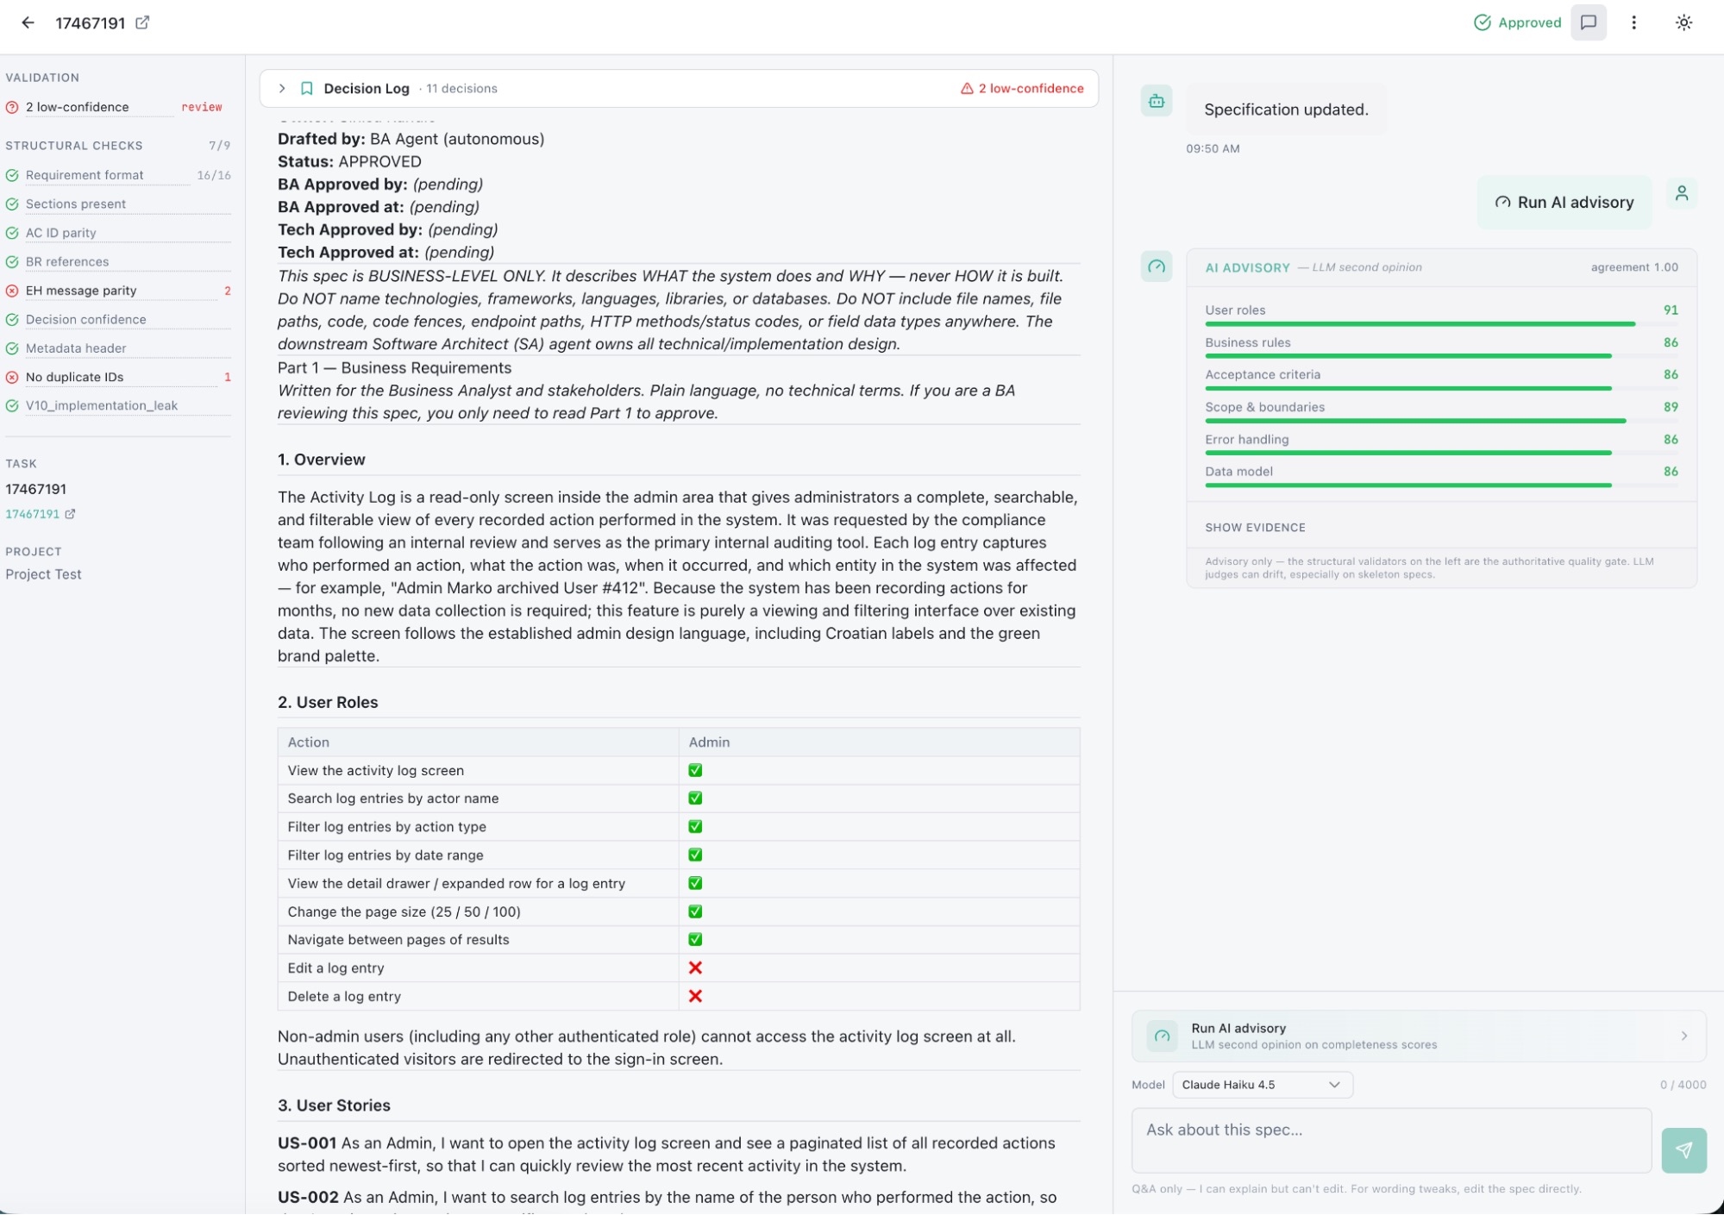Send message with the paper plane button
The height and width of the screenshot is (1215, 1724).
click(1683, 1149)
